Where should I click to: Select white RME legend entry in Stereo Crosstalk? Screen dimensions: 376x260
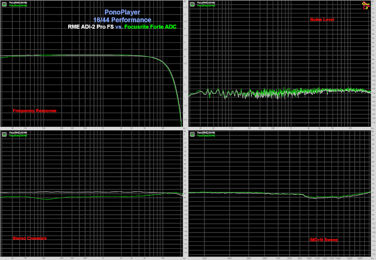pos(18,133)
